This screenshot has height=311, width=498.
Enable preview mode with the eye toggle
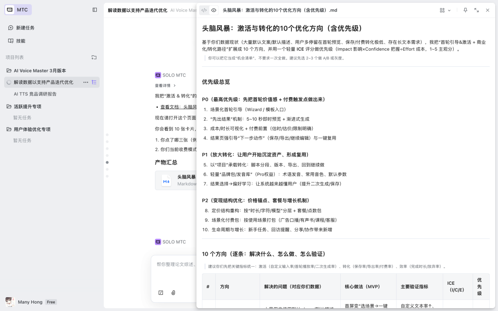click(x=213, y=10)
